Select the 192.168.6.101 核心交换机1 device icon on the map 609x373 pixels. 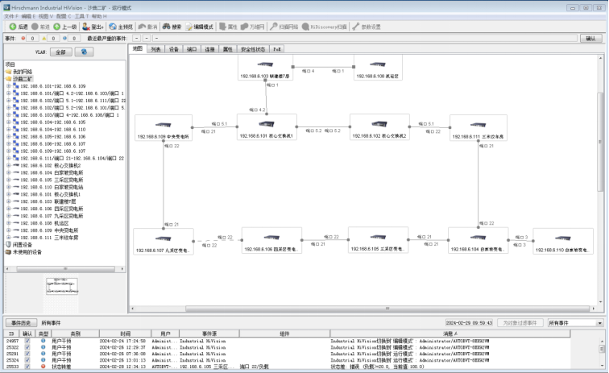(x=267, y=126)
